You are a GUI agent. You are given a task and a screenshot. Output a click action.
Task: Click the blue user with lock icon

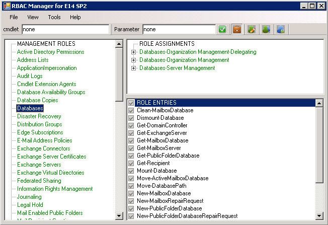click(x=281, y=29)
